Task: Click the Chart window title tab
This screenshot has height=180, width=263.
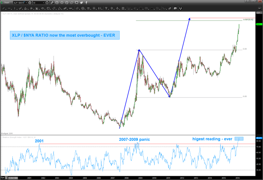Action: (6, 3)
